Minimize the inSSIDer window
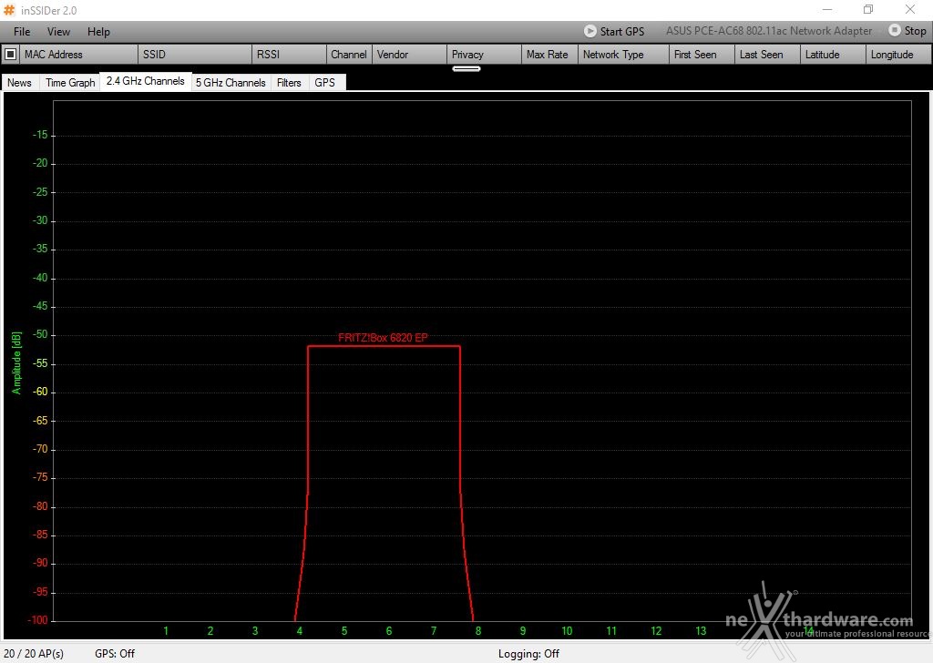The width and height of the screenshot is (933, 663). (826, 9)
